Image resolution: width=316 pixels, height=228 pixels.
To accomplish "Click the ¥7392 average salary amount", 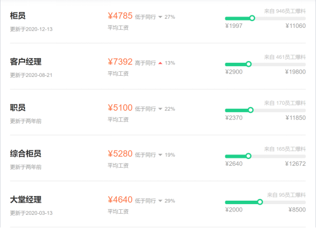I will (x=120, y=62).
